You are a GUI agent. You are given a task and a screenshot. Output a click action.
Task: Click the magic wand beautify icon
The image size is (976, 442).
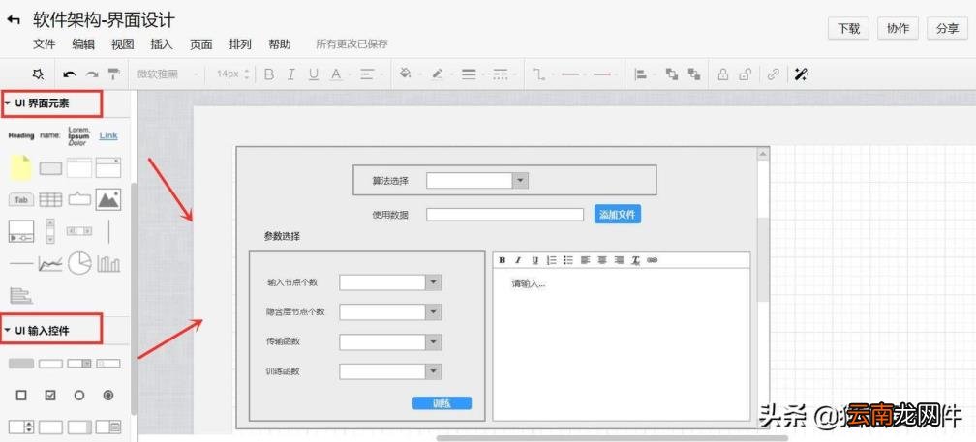pyautogui.click(x=802, y=74)
